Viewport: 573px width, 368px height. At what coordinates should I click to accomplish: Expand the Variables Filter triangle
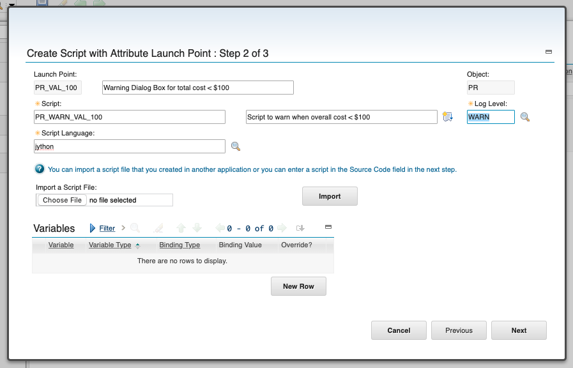point(93,228)
